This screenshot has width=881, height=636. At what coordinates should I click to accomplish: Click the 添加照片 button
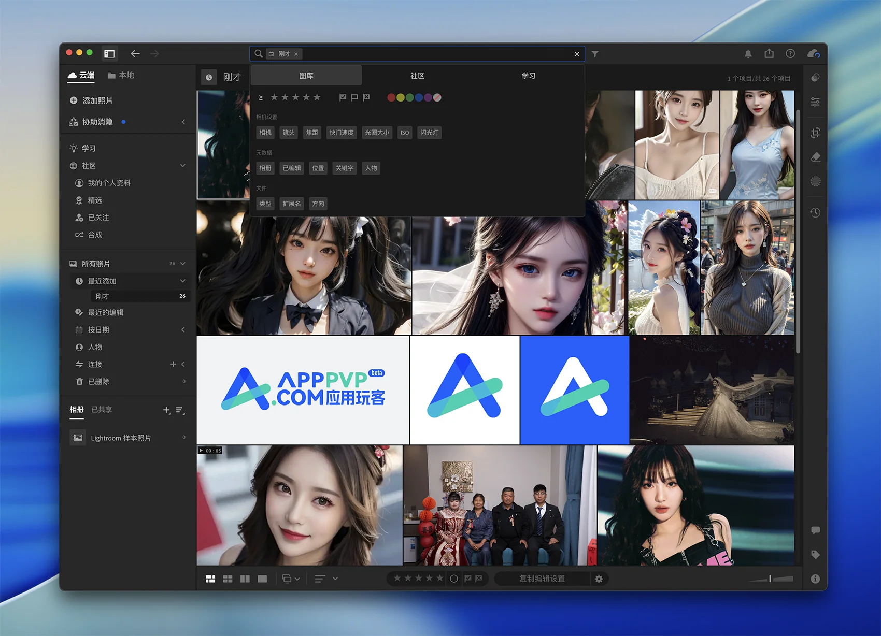tap(92, 100)
